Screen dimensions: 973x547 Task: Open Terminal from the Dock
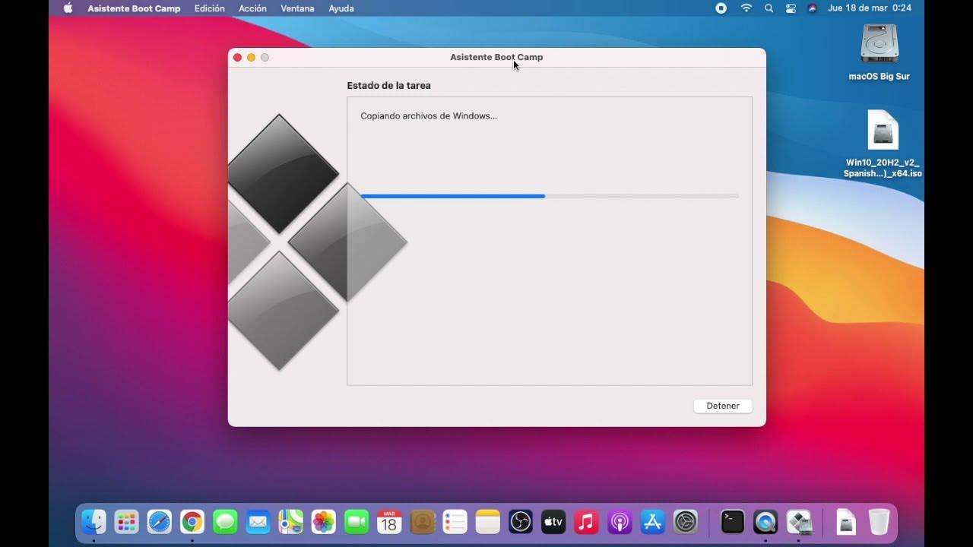[x=733, y=522]
